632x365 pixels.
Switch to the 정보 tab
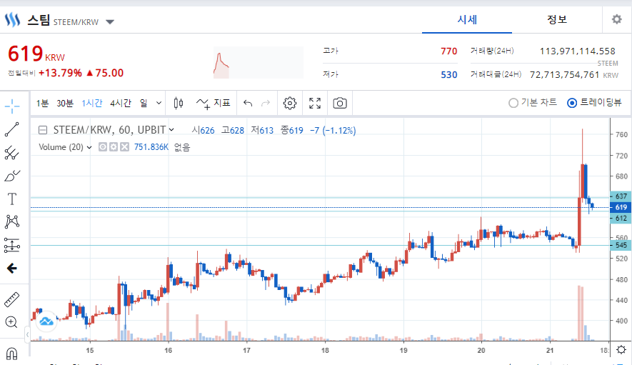(556, 19)
